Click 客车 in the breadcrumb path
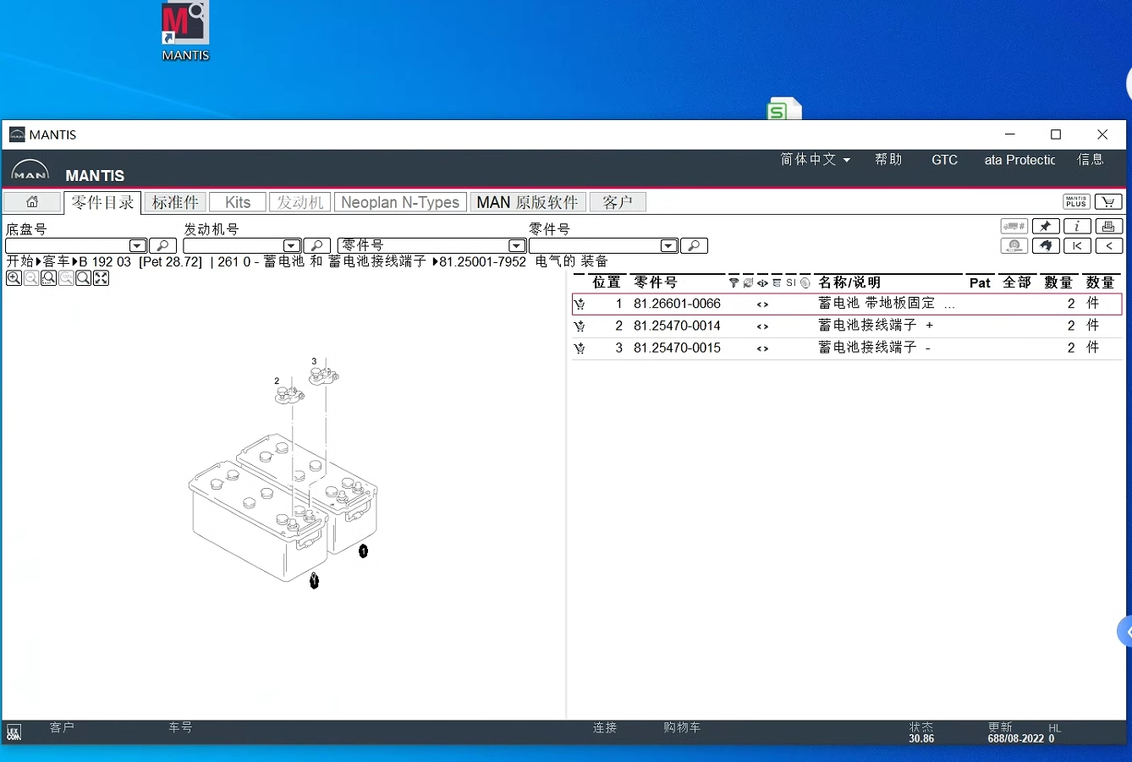1132x762 pixels. pos(57,261)
